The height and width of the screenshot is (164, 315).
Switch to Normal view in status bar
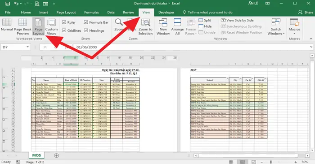tap(231, 162)
